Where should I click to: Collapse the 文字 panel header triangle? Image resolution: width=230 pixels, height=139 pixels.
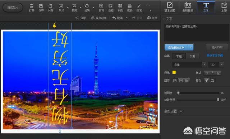[x=164, y=19]
